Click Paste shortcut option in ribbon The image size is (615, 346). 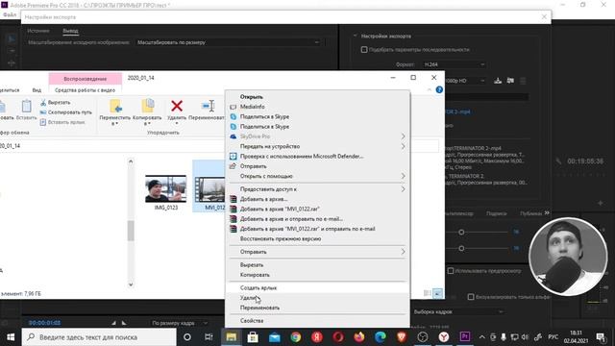pyautogui.click(x=62, y=122)
